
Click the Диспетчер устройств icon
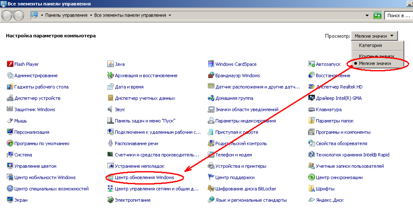[10, 98]
